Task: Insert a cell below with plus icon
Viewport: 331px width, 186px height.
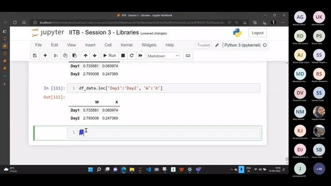Action: tap(45, 56)
